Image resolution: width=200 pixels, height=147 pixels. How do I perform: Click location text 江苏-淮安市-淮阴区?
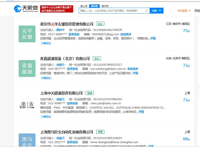[178, 24]
